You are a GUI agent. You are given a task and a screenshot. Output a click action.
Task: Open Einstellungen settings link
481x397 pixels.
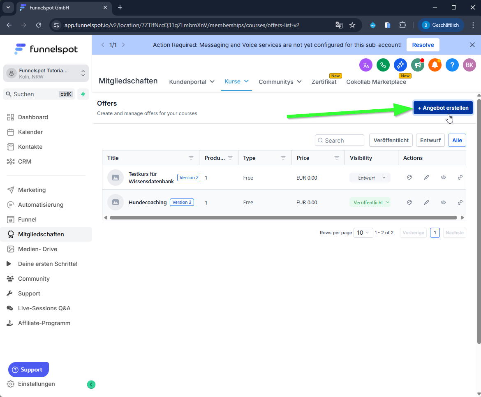click(x=36, y=384)
